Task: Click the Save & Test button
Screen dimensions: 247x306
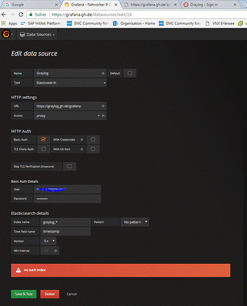Action: coord(24,294)
